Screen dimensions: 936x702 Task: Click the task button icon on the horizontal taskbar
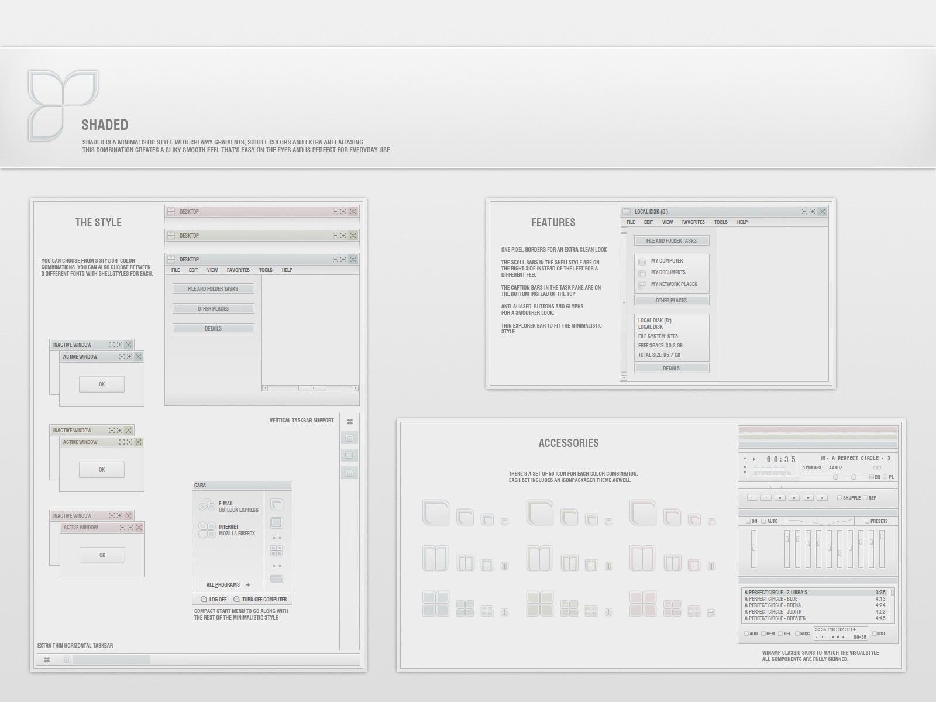point(67,659)
